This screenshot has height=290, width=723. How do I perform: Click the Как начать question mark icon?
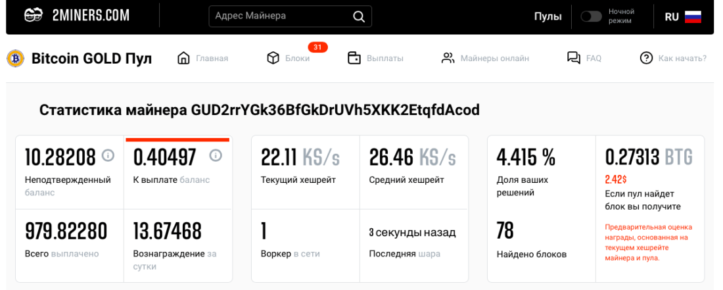(x=647, y=58)
